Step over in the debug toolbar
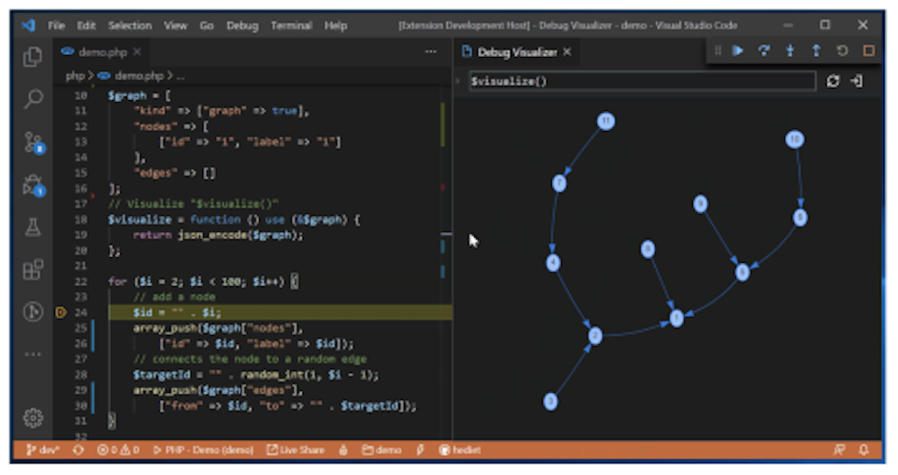898x475 pixels. pos(764,50)
